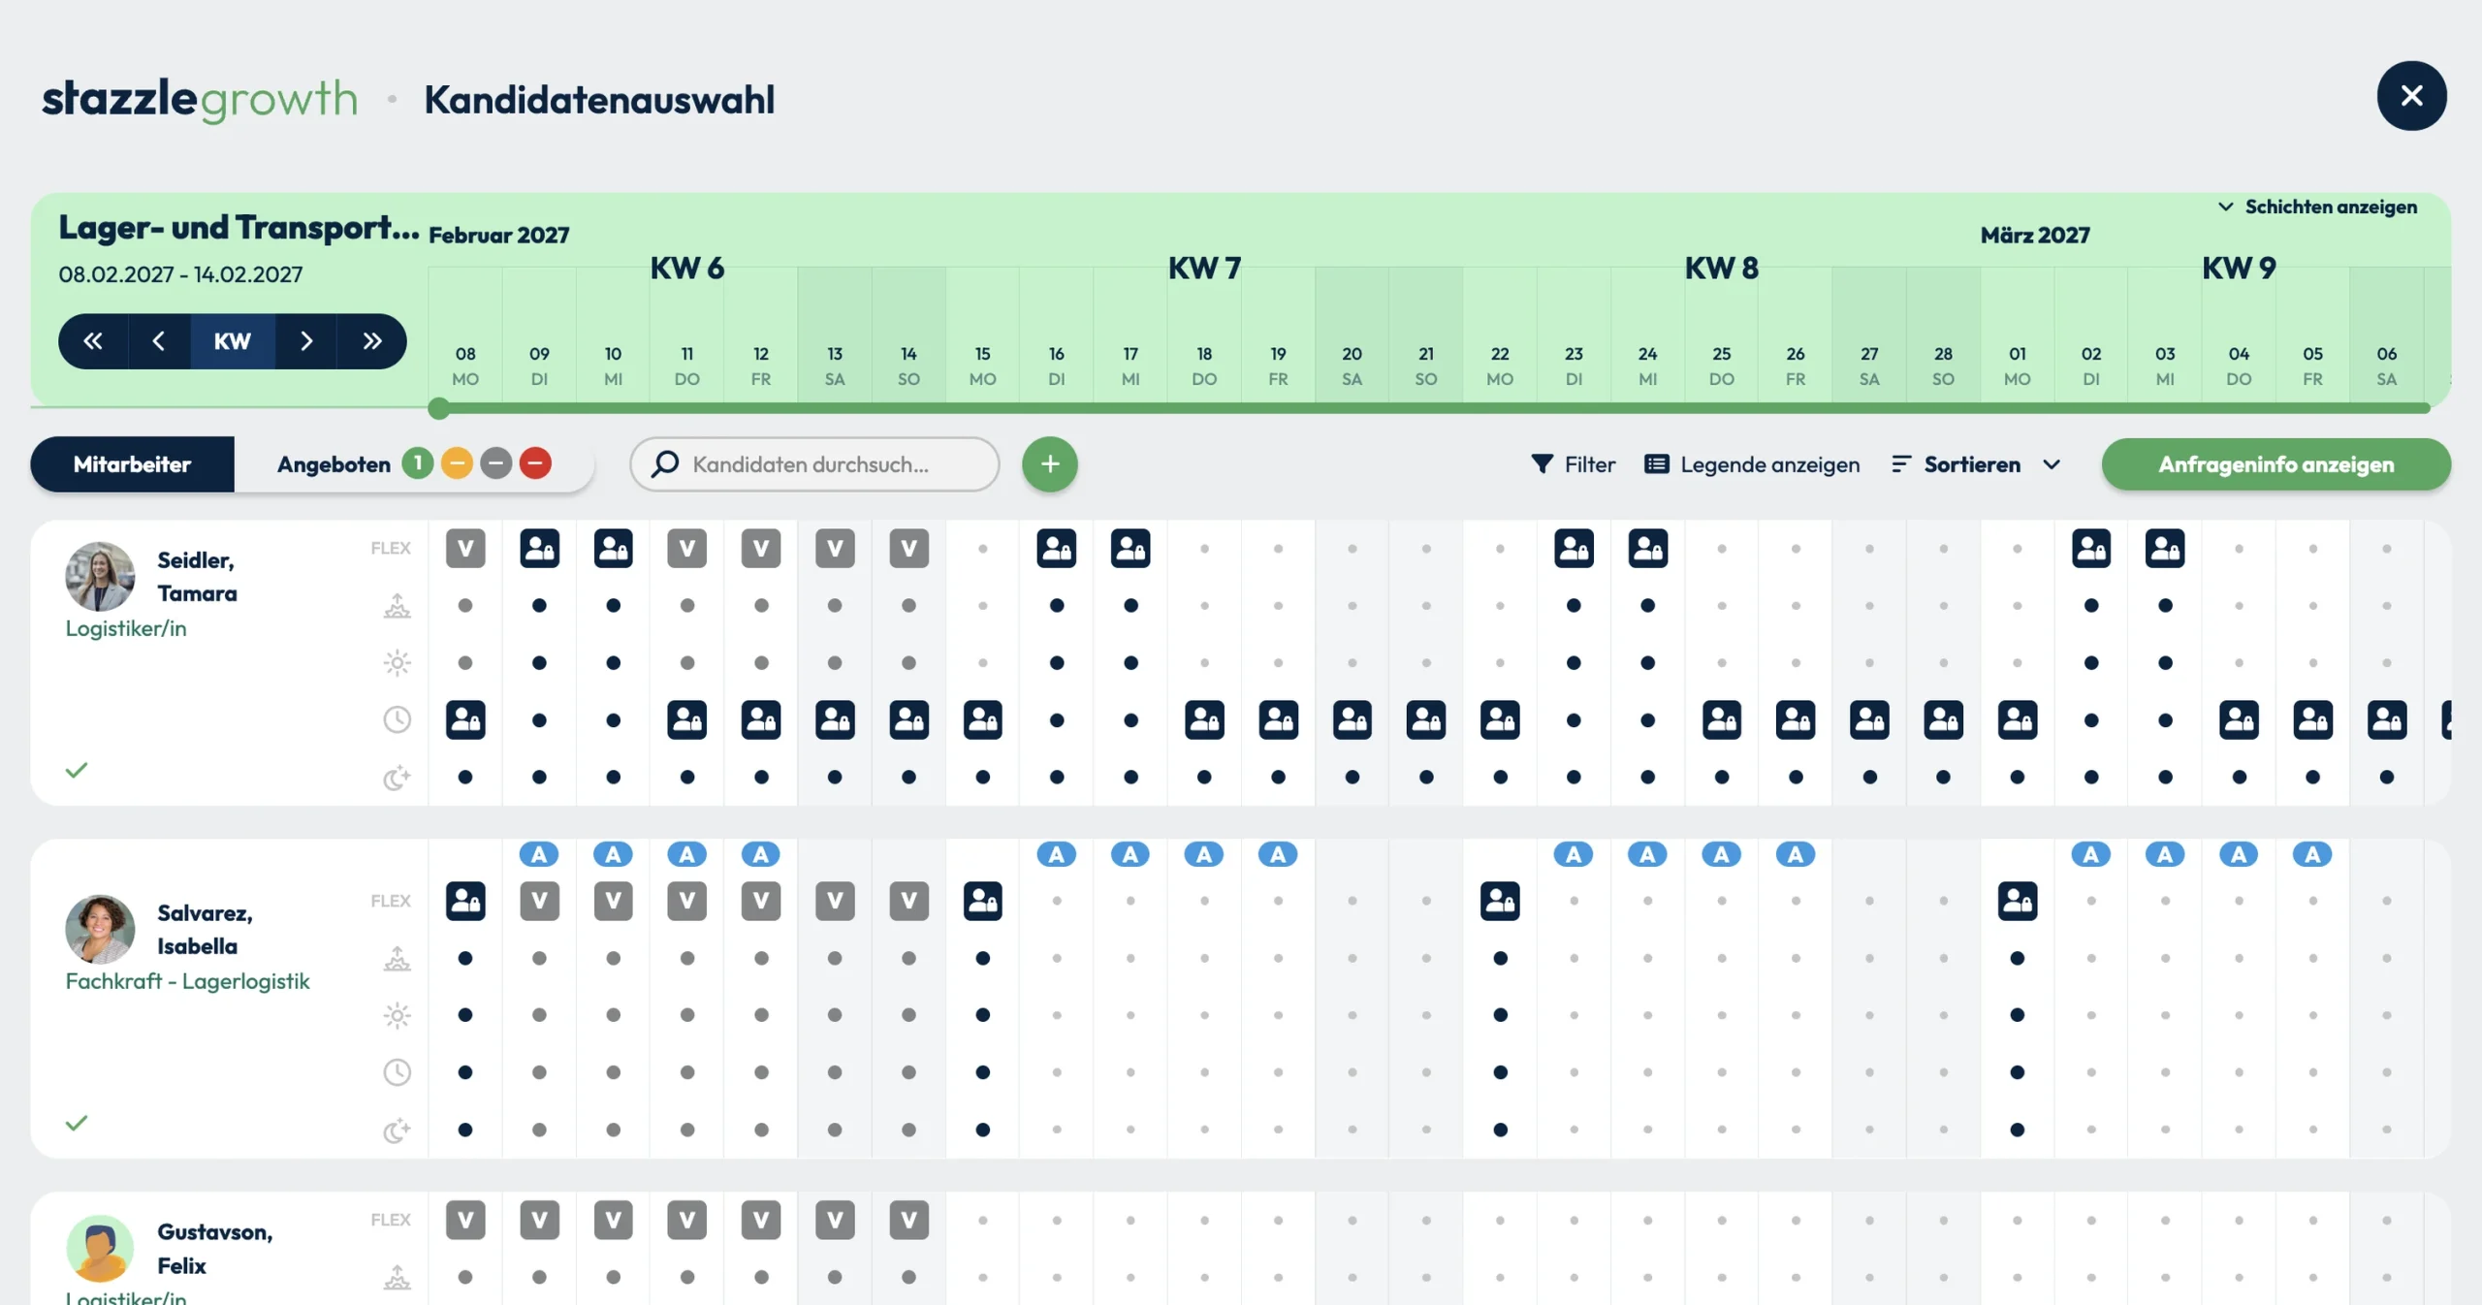Click Salvarez Isabella's person icon on 22 MO
The height and width of the screenshot is (1305, 2482).
coord(1500,901)
